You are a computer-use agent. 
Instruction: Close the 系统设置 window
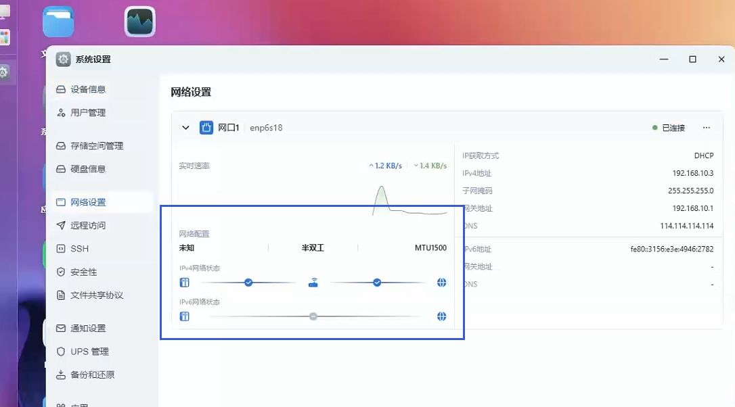pos(721,59)
